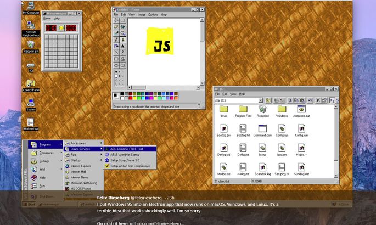The image size is (376, 225).
Task: Open the Options menu in Paint
Action: point(153,15)
